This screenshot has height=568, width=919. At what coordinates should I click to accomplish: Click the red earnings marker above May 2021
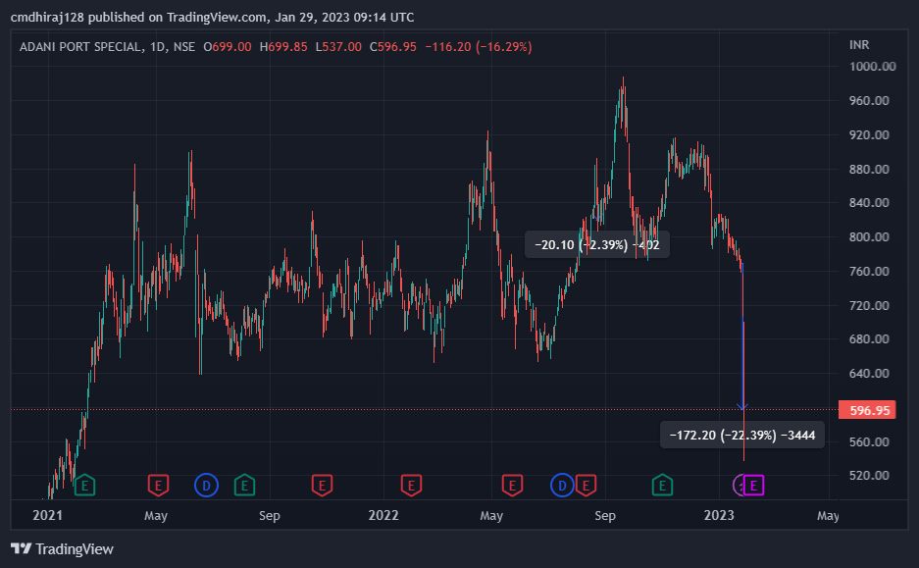pos(158,486)
